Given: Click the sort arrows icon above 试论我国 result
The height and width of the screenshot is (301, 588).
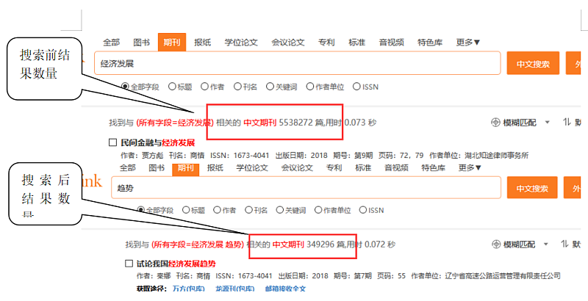Looking at the screenshot, I should pos(567,244).
